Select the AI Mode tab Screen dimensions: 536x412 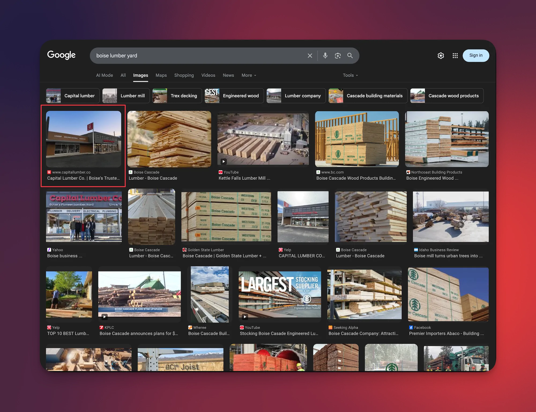104,75
